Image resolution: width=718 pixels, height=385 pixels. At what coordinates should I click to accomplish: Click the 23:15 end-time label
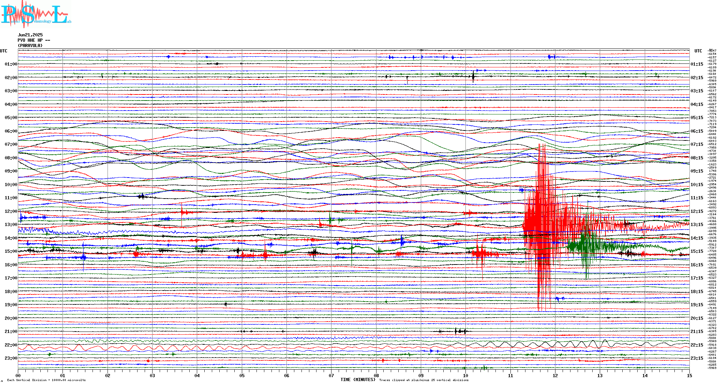click(697, 358)
